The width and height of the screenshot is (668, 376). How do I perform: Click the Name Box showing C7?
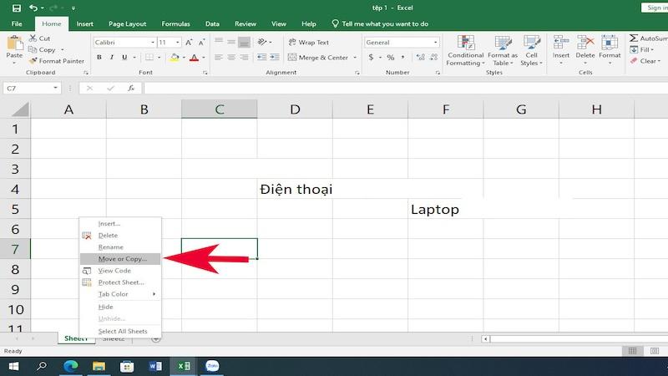[x=31, y=89]
